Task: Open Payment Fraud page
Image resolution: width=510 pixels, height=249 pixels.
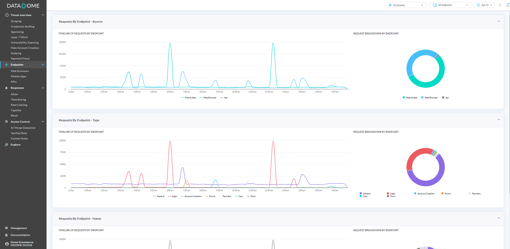Action: pos(20,59)
